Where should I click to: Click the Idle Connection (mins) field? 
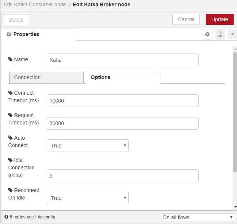[123, 176]
